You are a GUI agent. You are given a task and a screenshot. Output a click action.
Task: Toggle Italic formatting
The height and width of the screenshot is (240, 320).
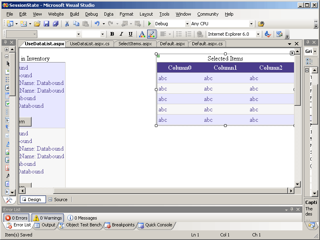tap(121, 34)
